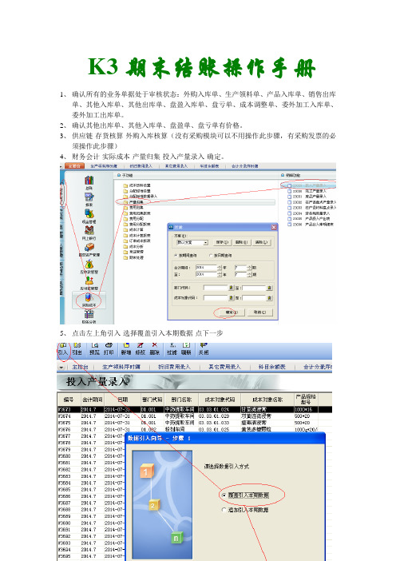Click the 新增 toolbar icon
This screenshot has width=396, height=561.
pos(126,349)
